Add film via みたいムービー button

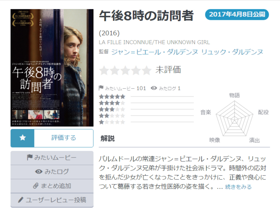pyautogui.click(x=52, y=158)
